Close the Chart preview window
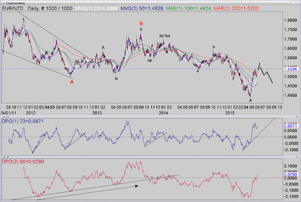The height and width of the screenshot is (202, 301). coord(298,3)
